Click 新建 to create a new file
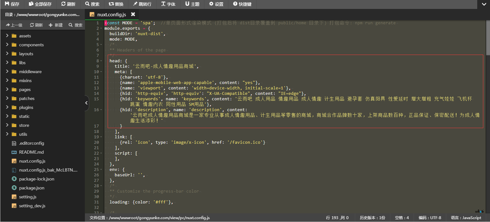The height and width of the screenshot is (222, 490). tap(56, 25)
